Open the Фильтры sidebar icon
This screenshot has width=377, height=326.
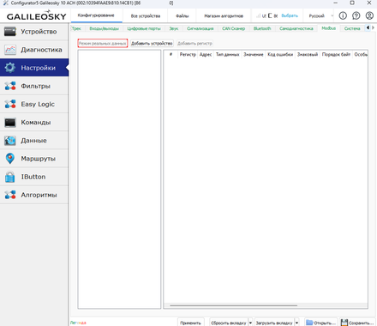10,86
